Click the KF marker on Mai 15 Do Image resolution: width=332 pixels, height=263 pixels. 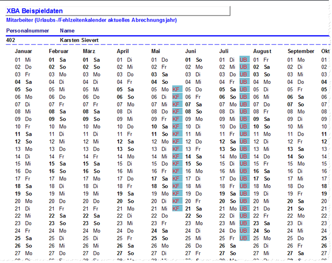[177, 164]
